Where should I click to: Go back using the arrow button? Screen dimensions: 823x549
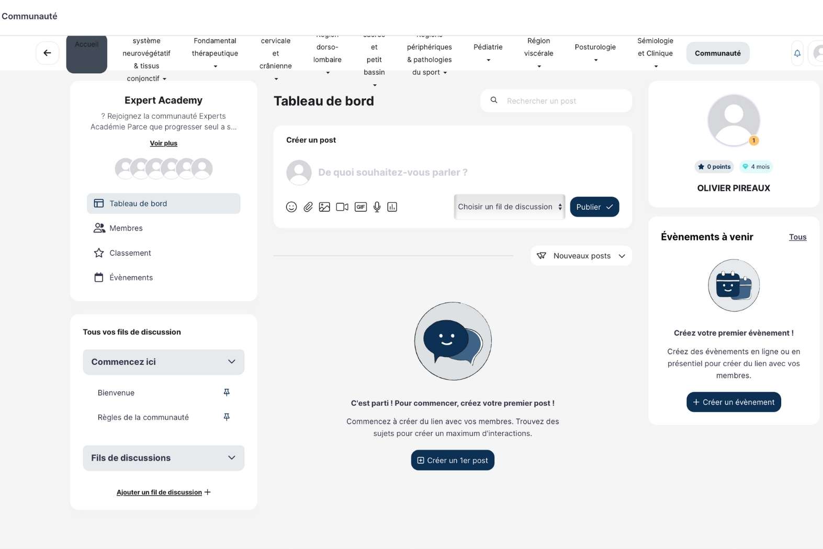click(47, 53)
